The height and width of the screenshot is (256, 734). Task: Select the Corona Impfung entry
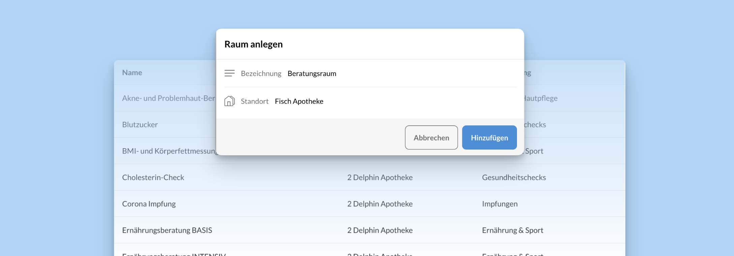tap(149, 204)
